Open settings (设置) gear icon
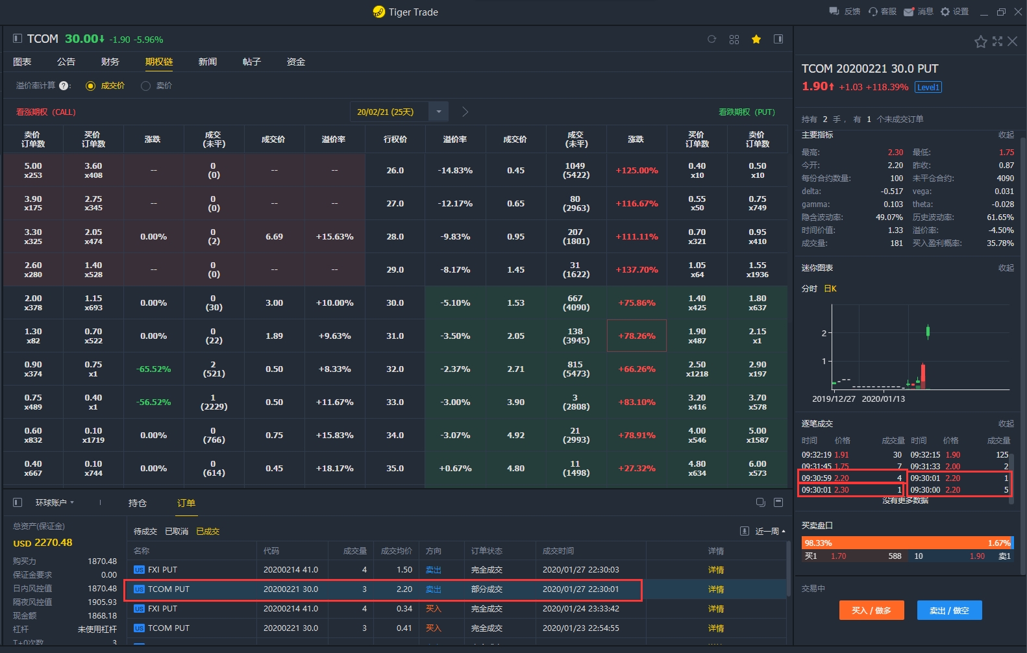Screen dimensions: 1027x653 tap(945, 12)
